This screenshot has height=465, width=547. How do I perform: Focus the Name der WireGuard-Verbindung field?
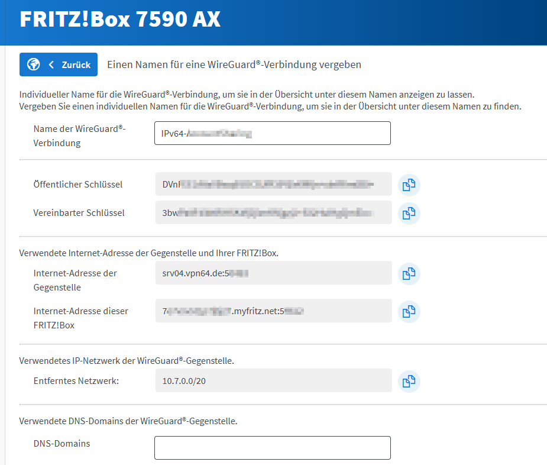click(x=272, y=133)
